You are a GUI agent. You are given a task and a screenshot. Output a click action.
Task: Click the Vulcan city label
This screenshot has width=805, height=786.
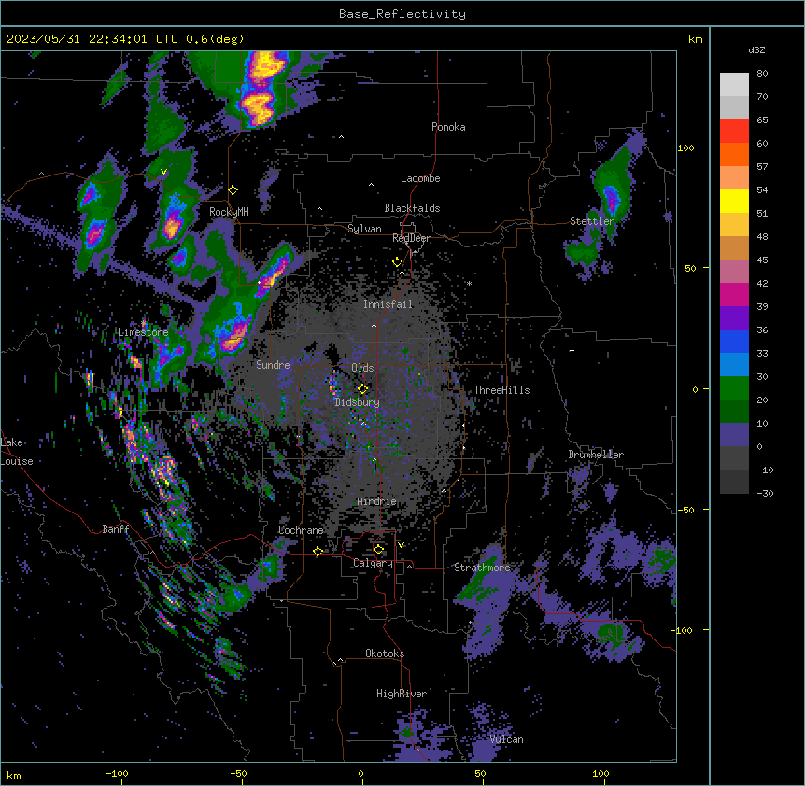click(507, 739)
